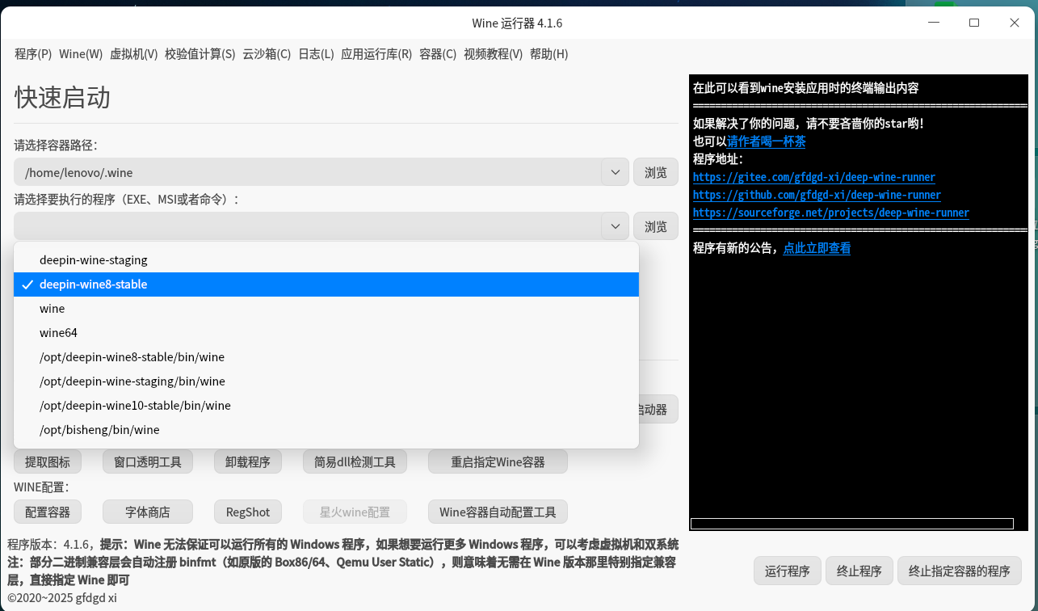
Task: Open the 容器(C) menu
Action: (x=438, y=54)
